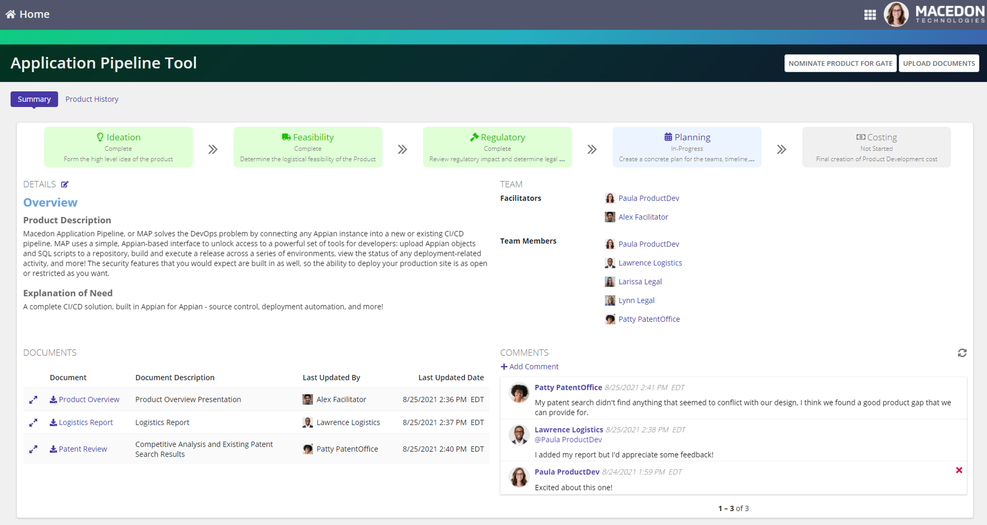Click Patty PatentOffice comment author name
The height and width of the screenshot is (525, 987).
(x=568, y=387)
